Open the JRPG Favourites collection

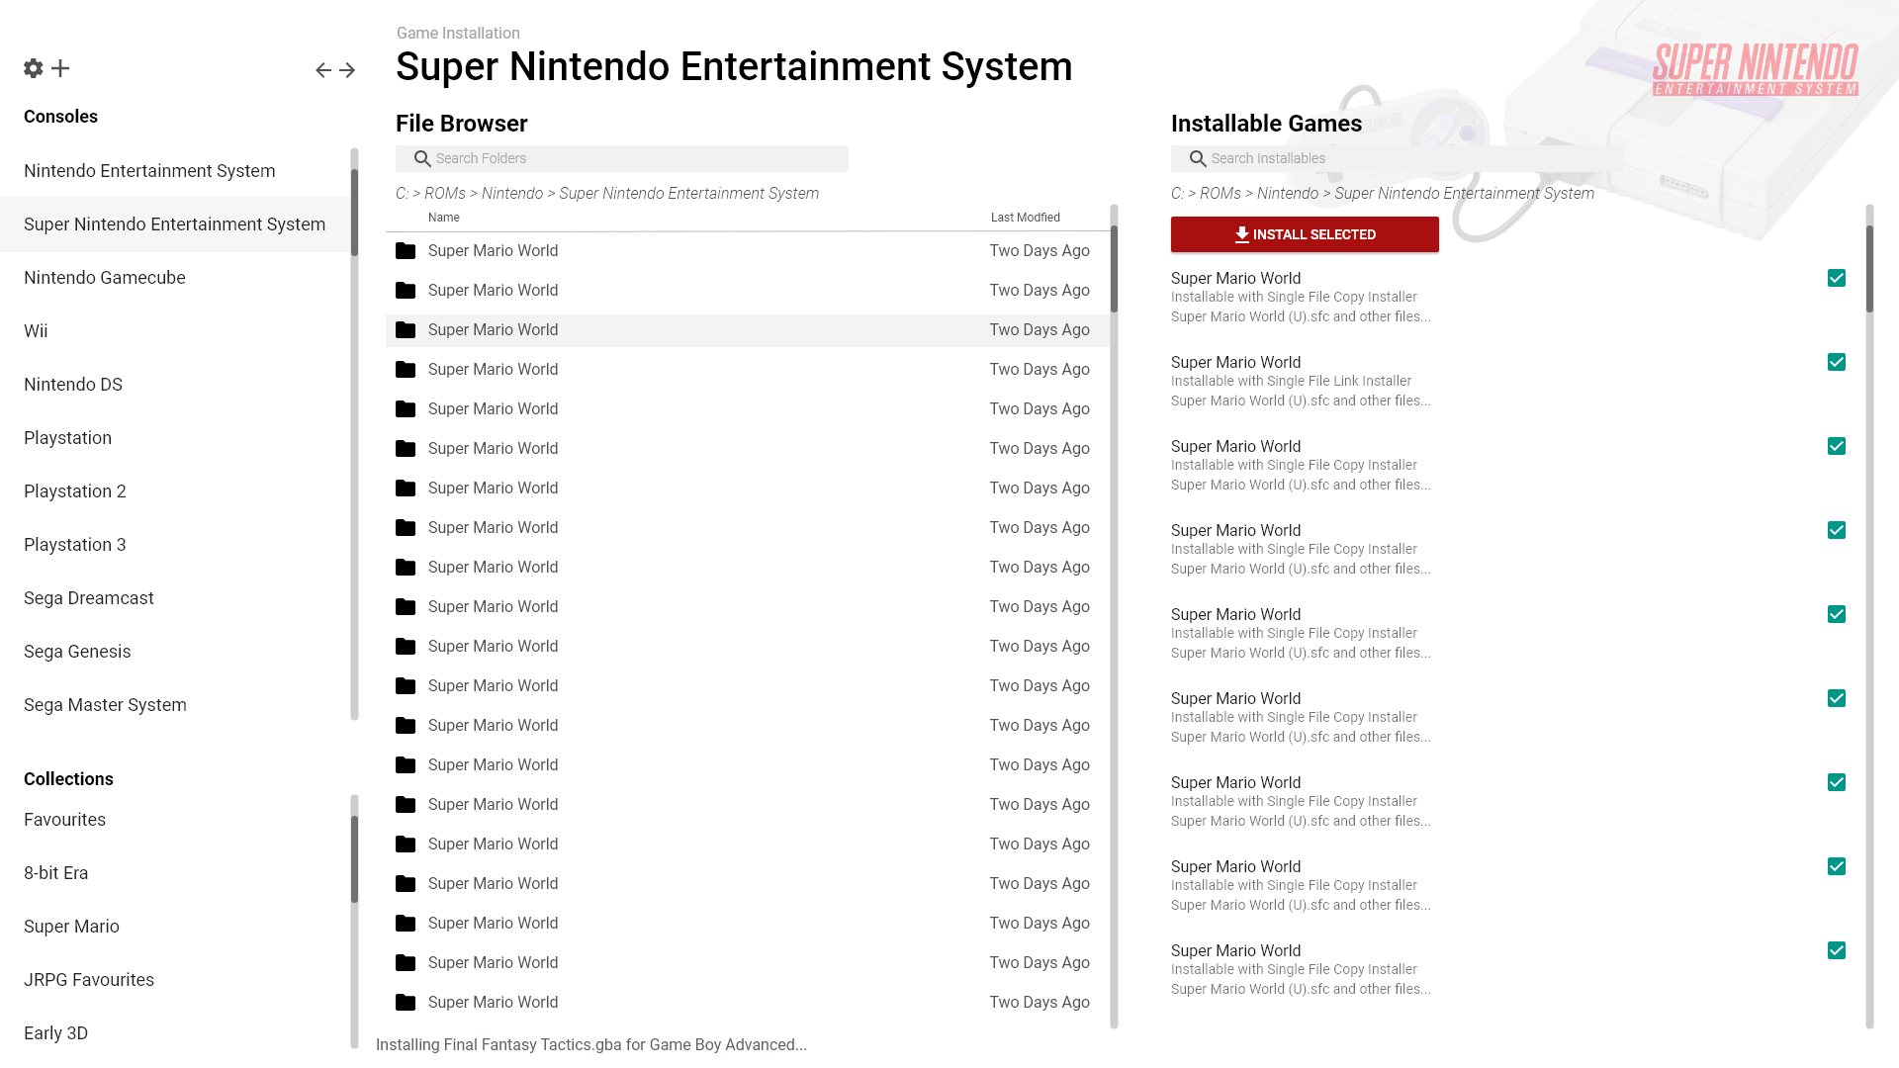click(x=89, y=980)
